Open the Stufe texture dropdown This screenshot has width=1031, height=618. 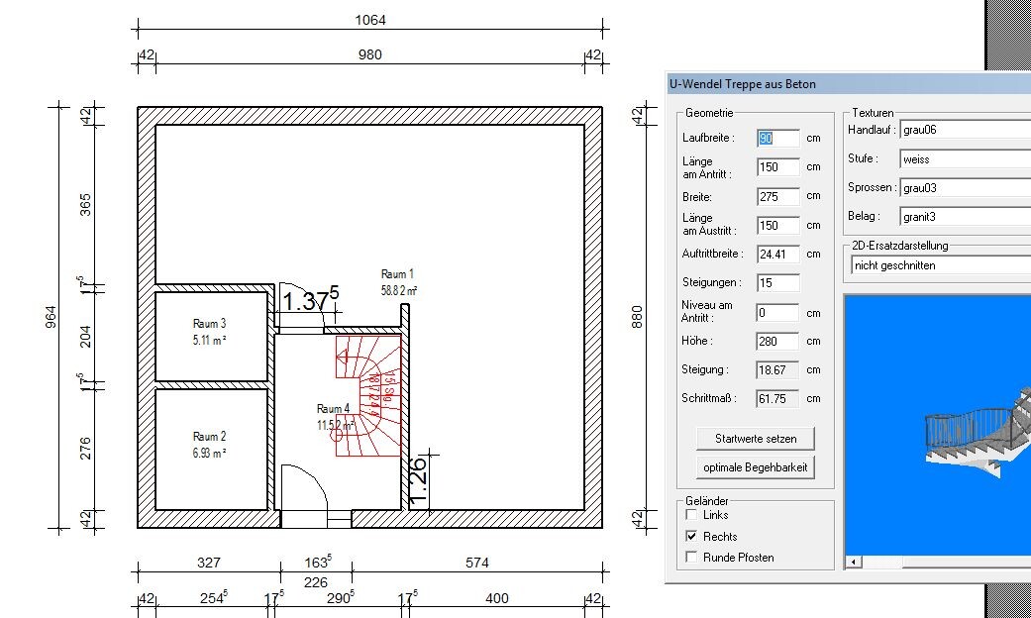point(964,158)
